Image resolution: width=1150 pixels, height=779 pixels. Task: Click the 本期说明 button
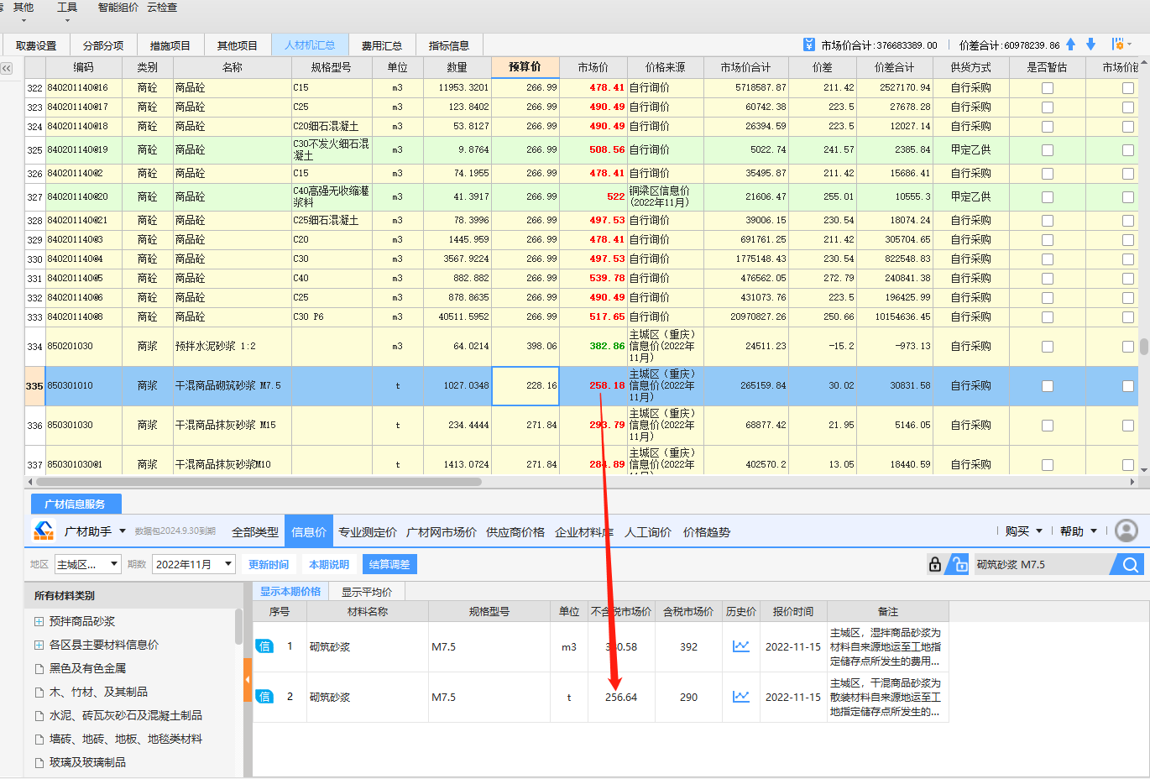tap(329, 564)
